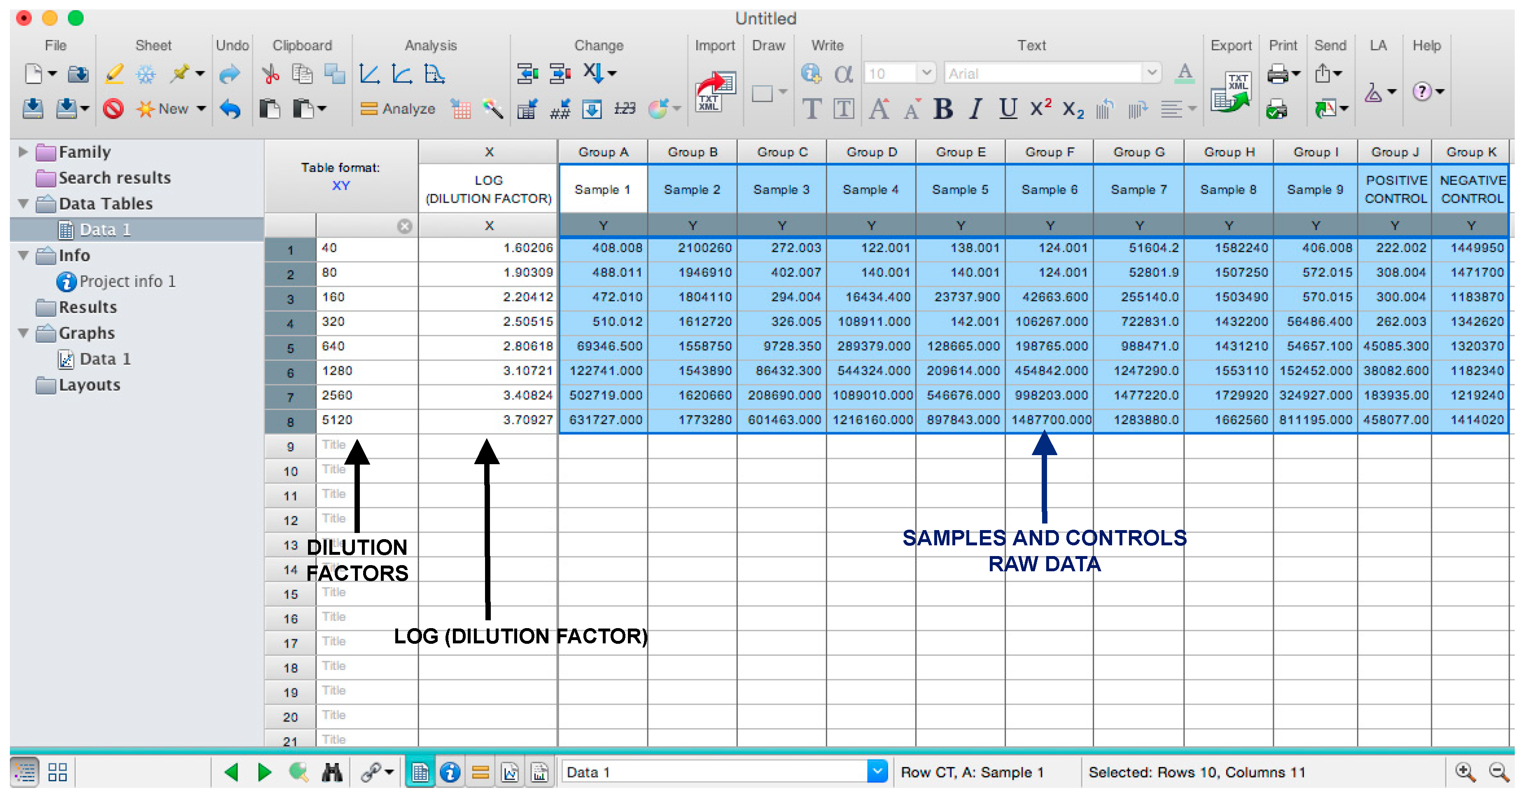The image size is (1523, 797).
Task: Click the Sample 1 cell with value 408.008
Action: click(603, 248)
